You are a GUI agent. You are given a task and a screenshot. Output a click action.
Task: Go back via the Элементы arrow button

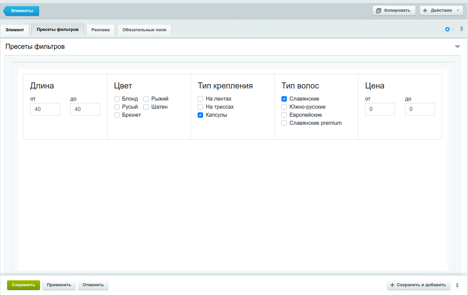click(21, 11)
